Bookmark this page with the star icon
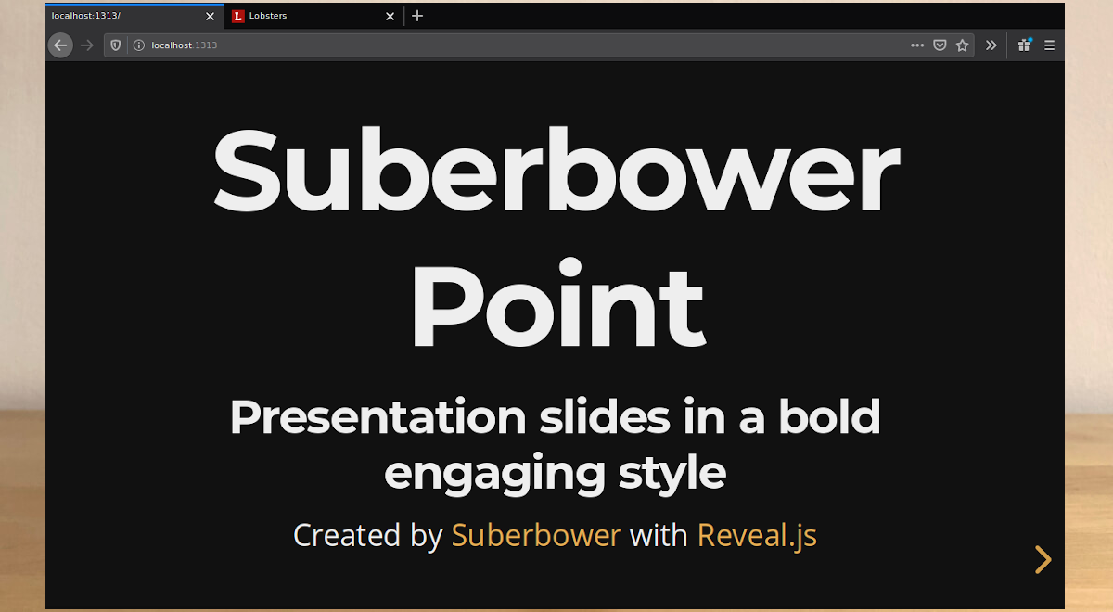This screenshot has width=1113, height=612. point(963,45)
